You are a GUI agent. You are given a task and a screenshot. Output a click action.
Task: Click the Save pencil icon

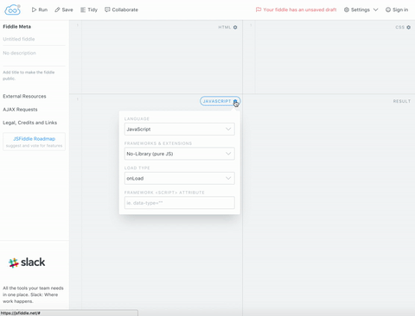coord(57,9)
